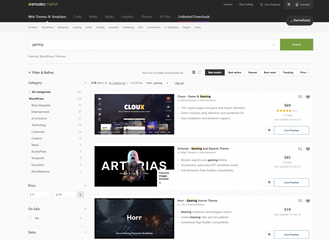Filter by Entertainment category
329x240 pixels.
pyautogui.click(x=40, y=112)
